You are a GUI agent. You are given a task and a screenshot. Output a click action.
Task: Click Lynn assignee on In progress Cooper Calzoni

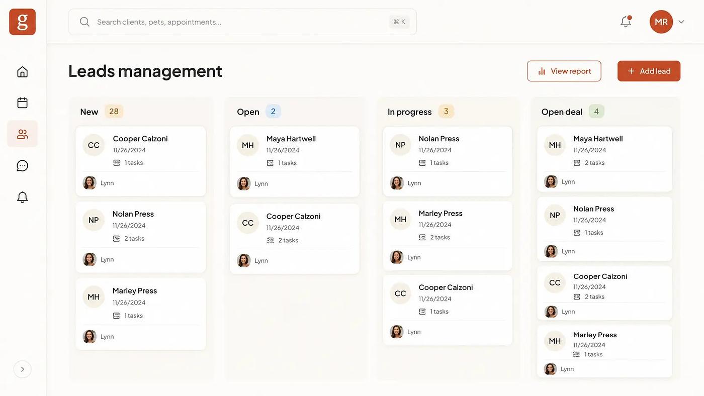click(x=405, y=332)
